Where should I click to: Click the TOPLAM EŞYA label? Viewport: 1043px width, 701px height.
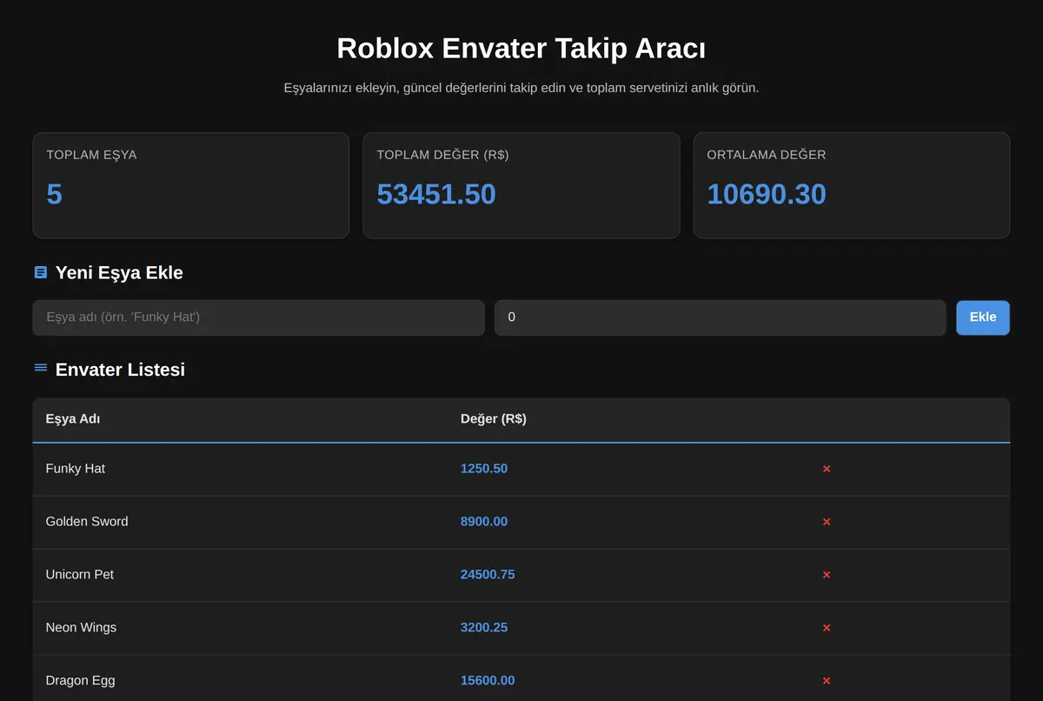(91, 155)
